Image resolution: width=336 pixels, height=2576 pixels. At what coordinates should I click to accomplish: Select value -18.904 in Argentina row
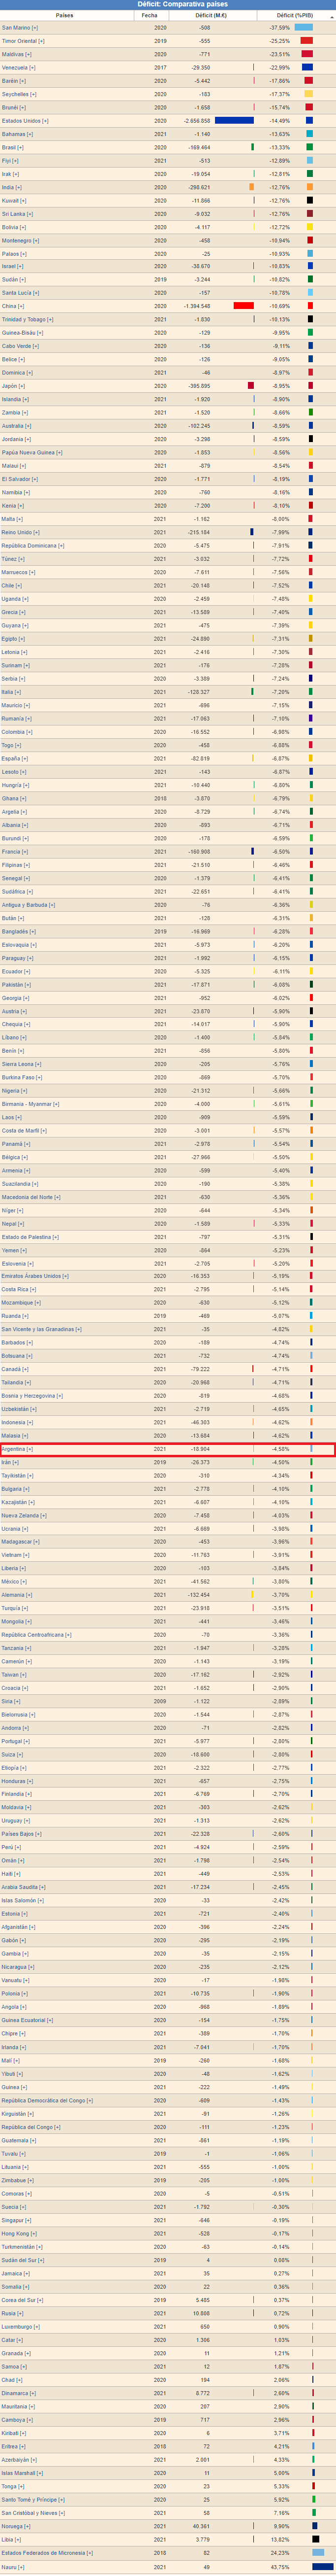pyautogui.click(x=200, y=1449)
